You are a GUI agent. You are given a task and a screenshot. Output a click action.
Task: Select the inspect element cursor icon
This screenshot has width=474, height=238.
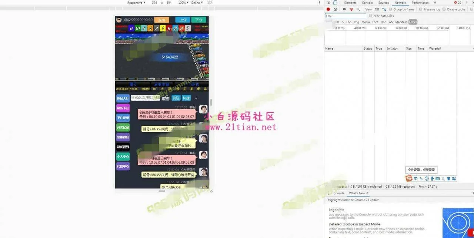click(x=328, y=3)
